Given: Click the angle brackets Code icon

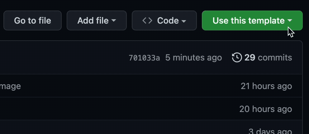Looking at the screenshot, I should pos(147,20).
